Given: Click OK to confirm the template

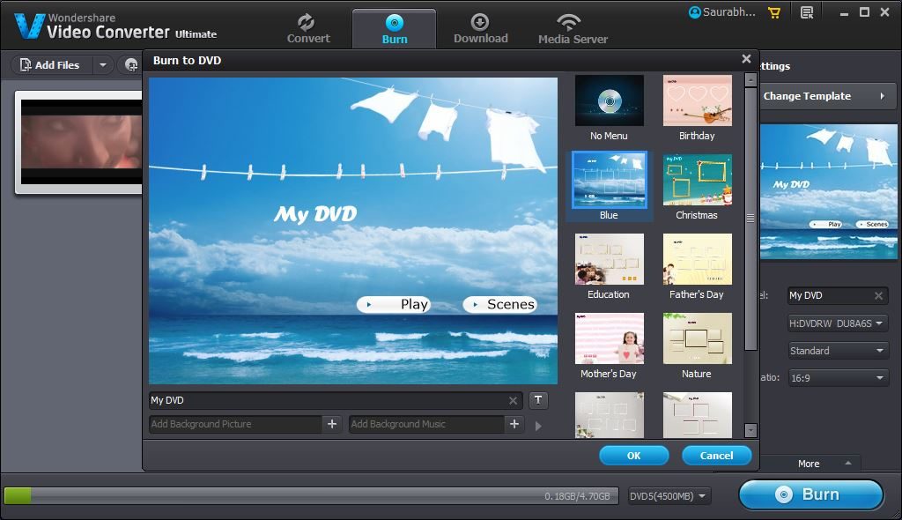Looking at the screenshot, I should tap(633, 456).
